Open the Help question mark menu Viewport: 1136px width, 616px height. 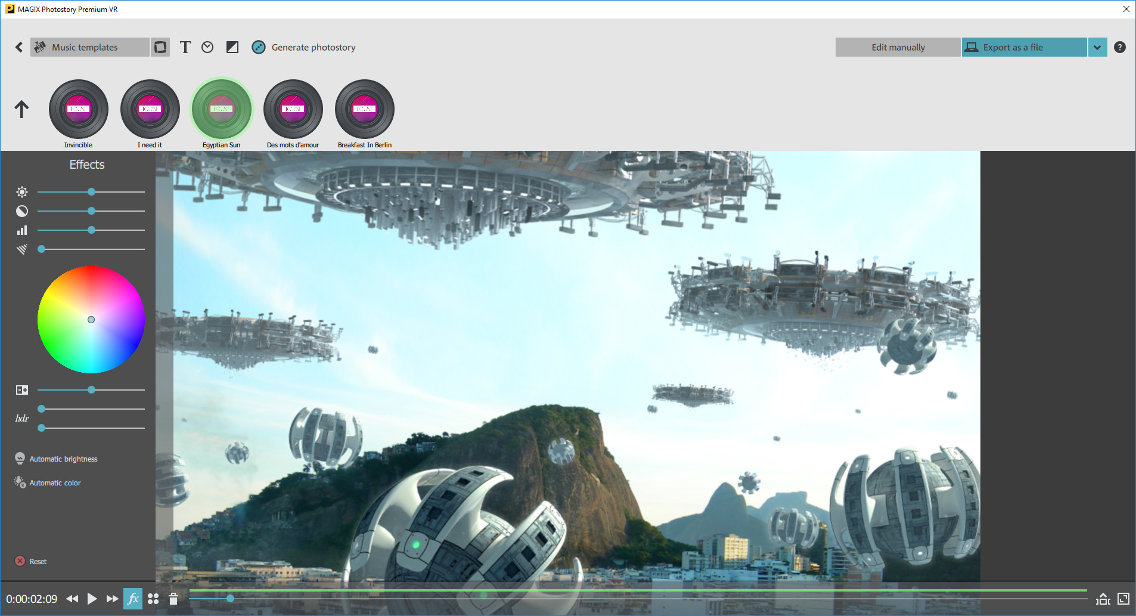1120,47
